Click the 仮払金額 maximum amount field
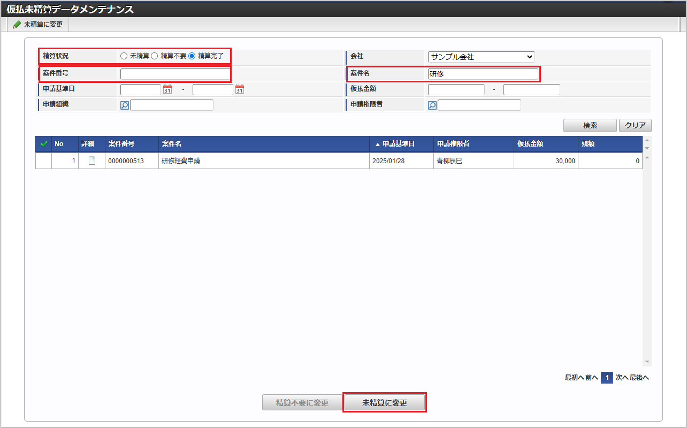 point(532,89)
